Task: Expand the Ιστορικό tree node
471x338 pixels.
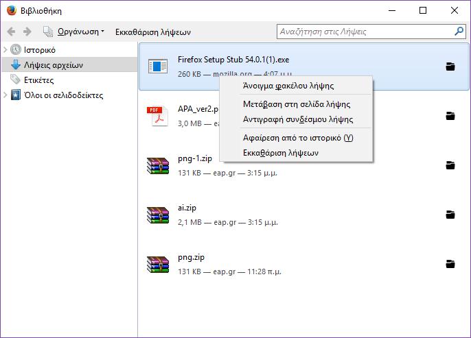Action: pos(5,49)
